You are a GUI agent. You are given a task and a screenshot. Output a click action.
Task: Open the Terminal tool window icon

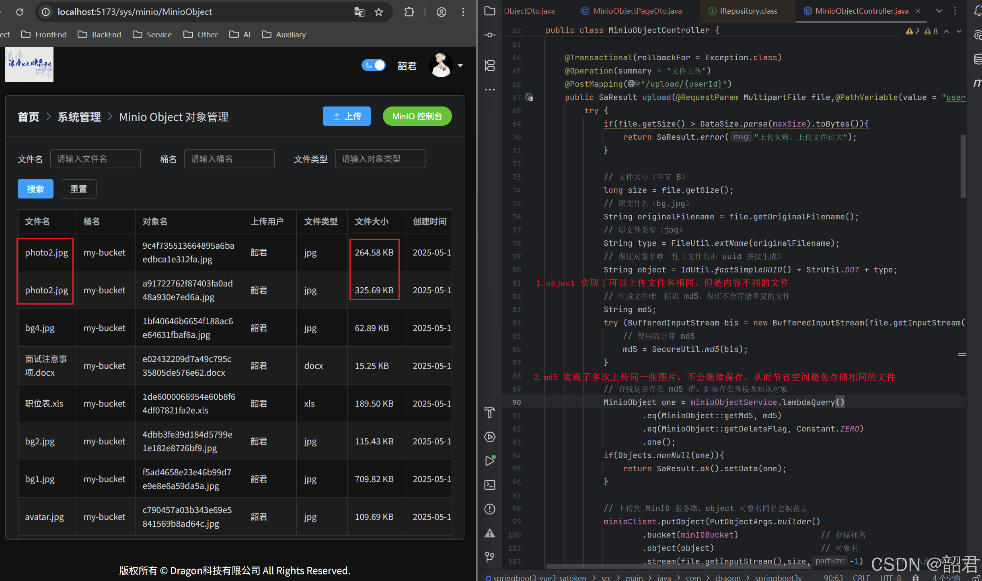point(489,485)
